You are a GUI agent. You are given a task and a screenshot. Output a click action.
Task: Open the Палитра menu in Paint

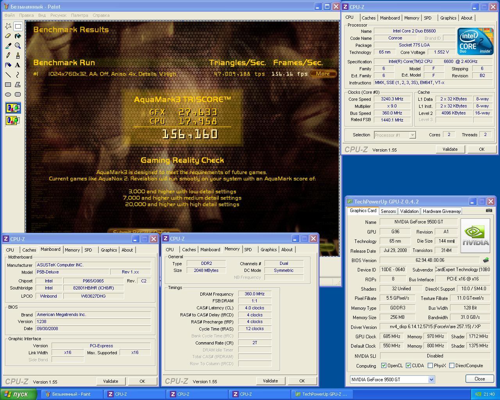(79, 15)
